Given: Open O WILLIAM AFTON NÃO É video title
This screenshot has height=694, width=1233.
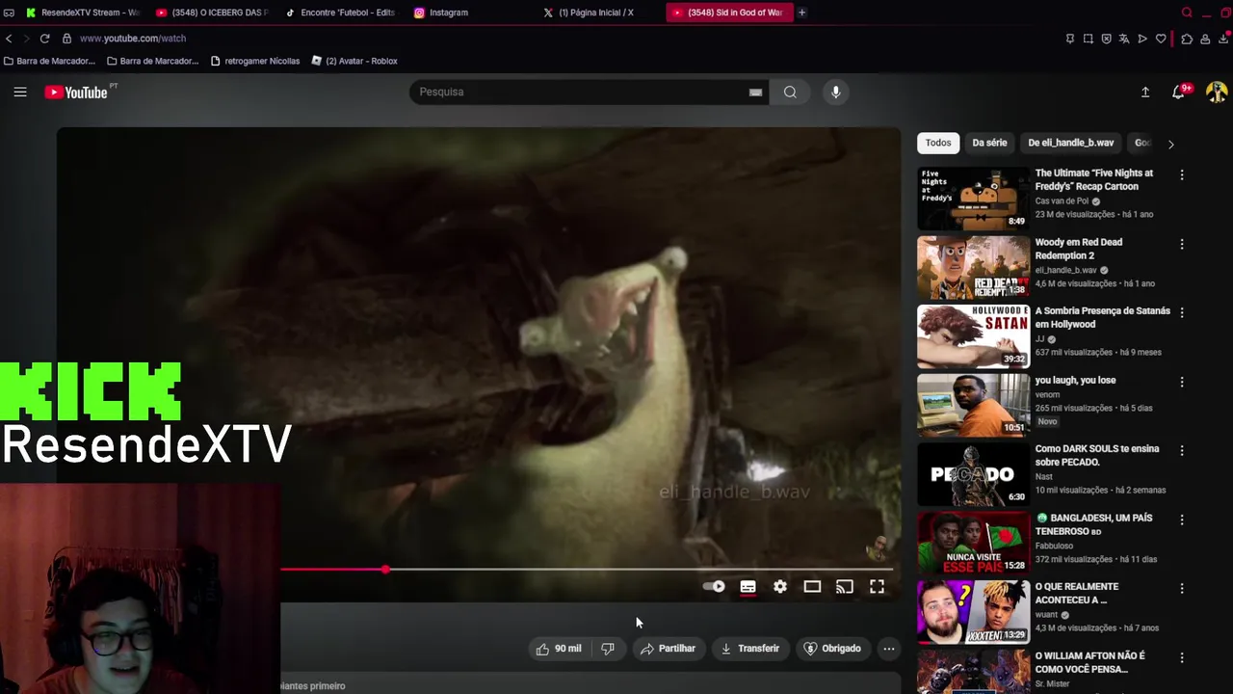Looking at the screenshot, I should 1090,662.
